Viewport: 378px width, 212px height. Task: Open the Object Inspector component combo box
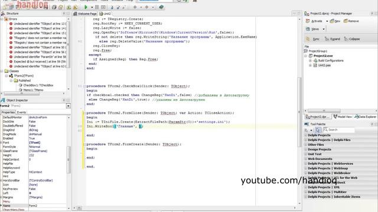coord(69,106)
